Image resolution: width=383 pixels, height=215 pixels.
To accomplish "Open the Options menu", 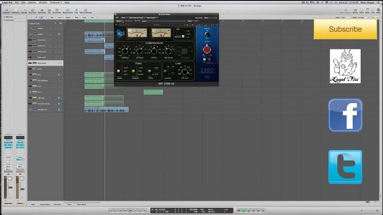I will point(32,2).
